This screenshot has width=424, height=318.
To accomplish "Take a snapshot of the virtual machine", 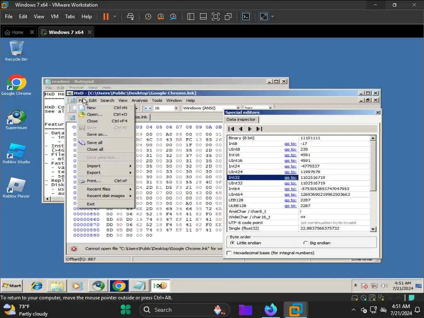I will point(148,17).
